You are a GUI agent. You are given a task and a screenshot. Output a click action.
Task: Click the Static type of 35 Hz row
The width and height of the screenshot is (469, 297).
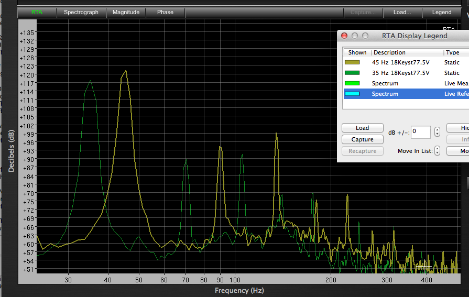tap(452, 73)
